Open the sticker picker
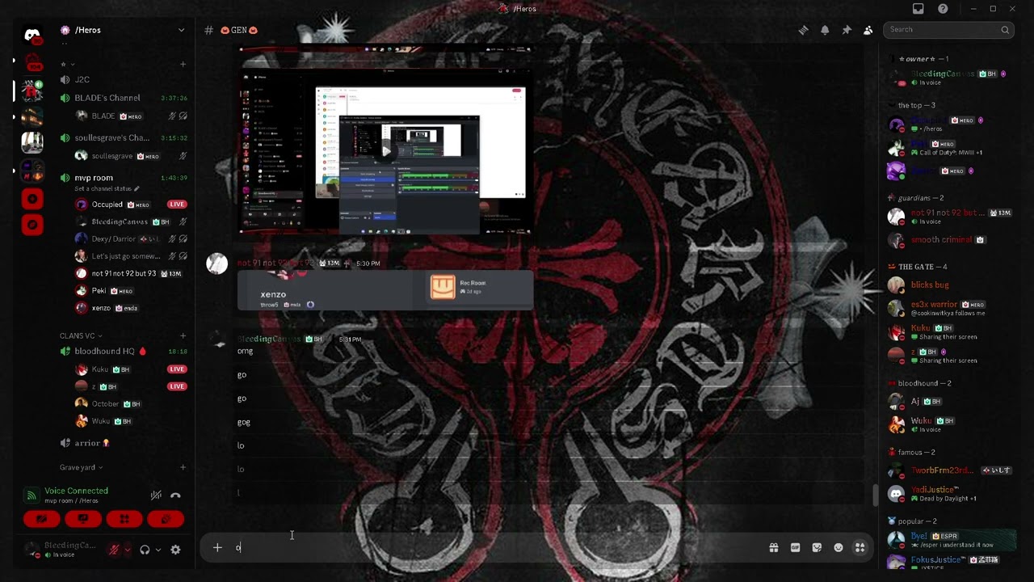The width and height of the screenshot is (1034, 582). (817, 548)
